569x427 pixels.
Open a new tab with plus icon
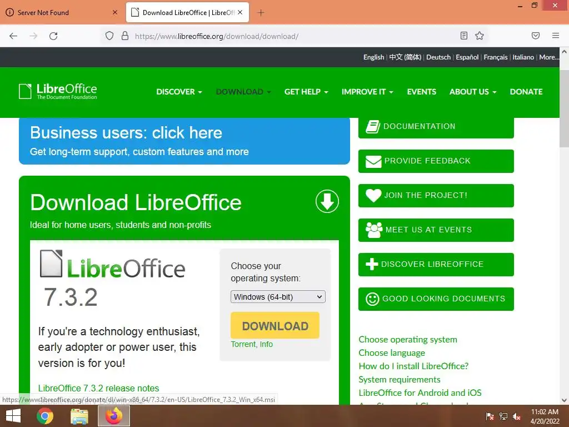point(261,13)
